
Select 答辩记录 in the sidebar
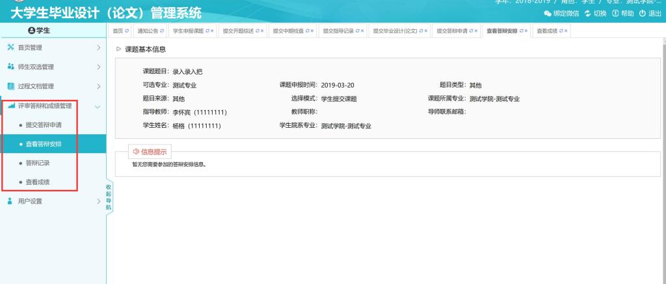point(37,163)
